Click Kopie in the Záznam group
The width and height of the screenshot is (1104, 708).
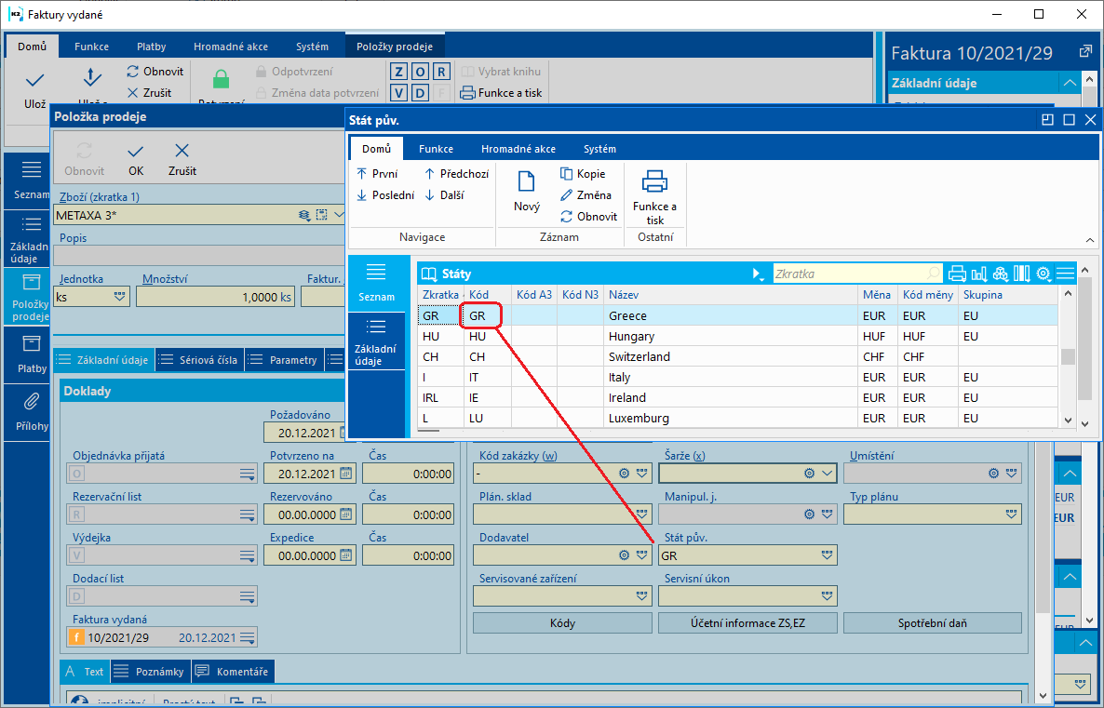click(583, 173)
